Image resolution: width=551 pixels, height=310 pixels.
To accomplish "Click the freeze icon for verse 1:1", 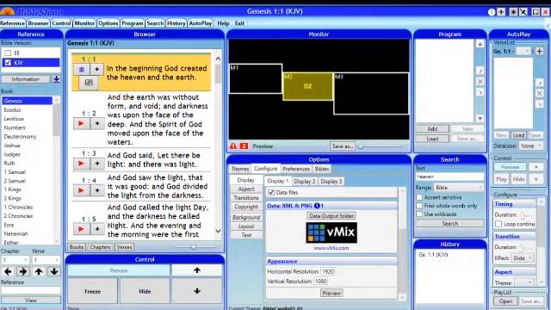I will [x=82, y=69].
